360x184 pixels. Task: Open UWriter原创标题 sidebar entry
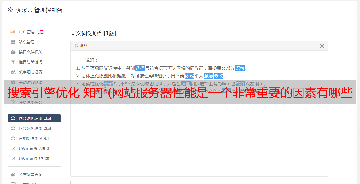pos(34,159)
